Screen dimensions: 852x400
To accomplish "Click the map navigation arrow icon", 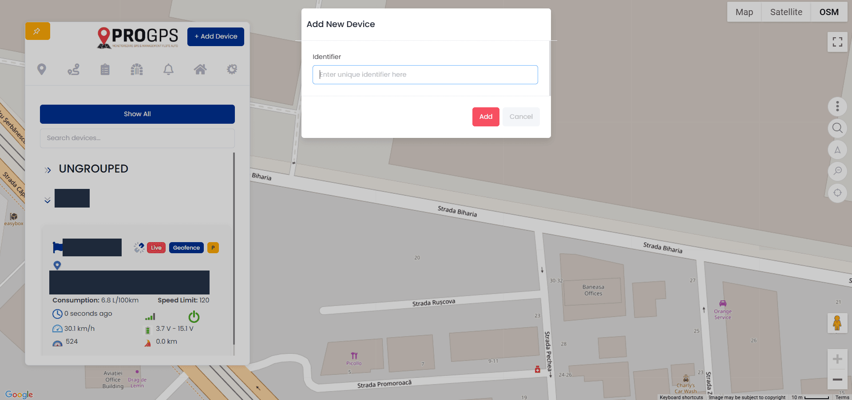I will click(837, 150).
